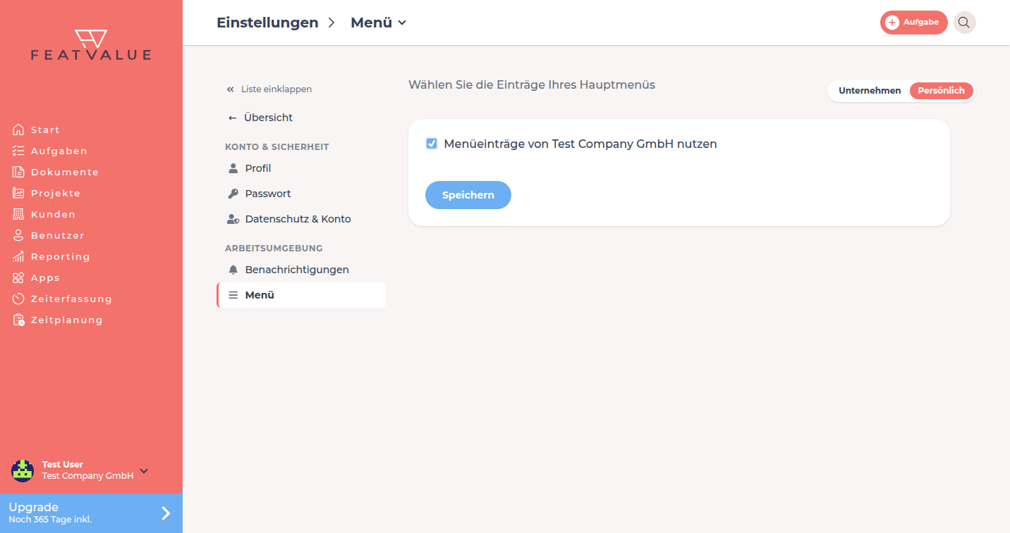Screen dimensions: 1010x533
Task: Click the Profil person icon
Action: 233,168
